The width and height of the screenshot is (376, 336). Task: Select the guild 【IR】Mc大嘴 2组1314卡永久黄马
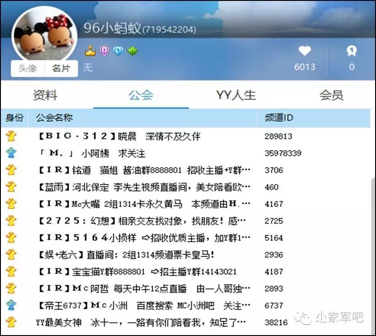(x=144, y=204)
